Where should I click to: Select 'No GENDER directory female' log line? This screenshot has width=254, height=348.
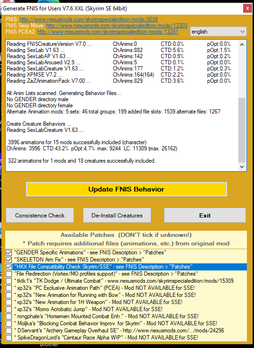pyautogui.click(x=40, y=105)
